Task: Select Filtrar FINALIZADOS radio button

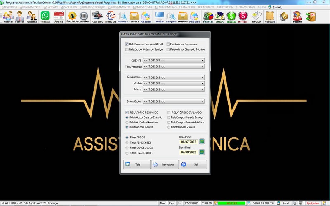Action: 127,153
